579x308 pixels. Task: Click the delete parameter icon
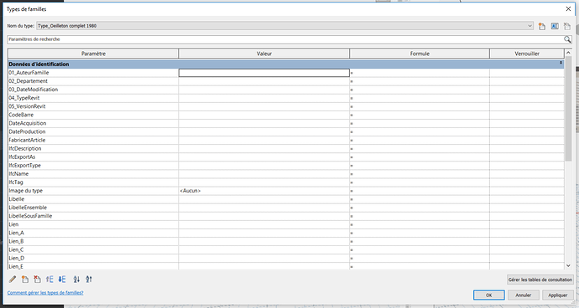tap(37, 280)
